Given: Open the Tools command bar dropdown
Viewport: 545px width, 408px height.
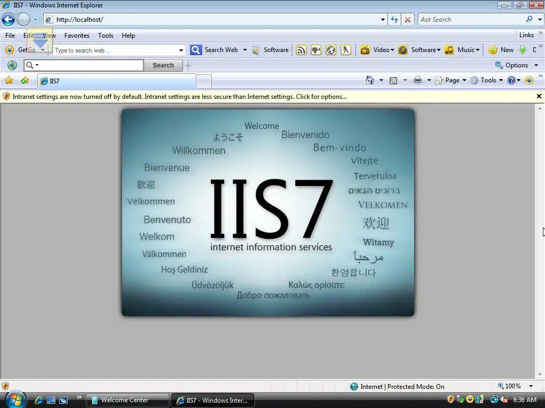Looking at the screenshot, I should (501, 81).
